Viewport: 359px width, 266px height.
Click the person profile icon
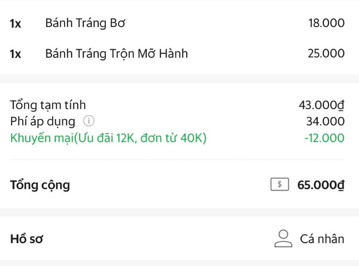(283, 238)
